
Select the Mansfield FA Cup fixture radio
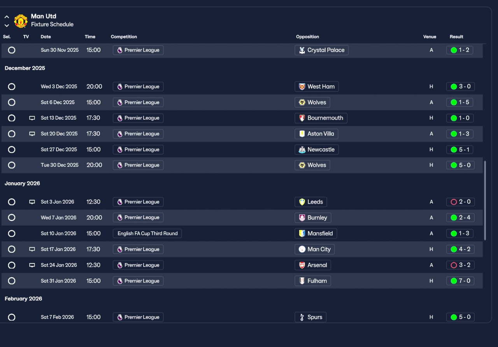pos(12,234)
